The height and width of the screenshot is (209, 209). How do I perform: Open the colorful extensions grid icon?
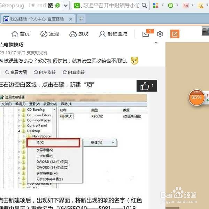(x=156, y=5)
